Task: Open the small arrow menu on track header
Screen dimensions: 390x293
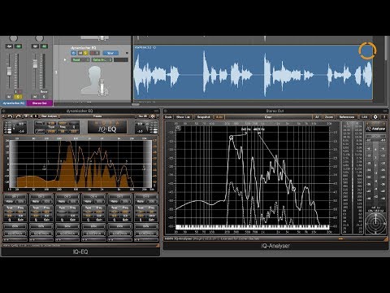Action: [127, 53]
